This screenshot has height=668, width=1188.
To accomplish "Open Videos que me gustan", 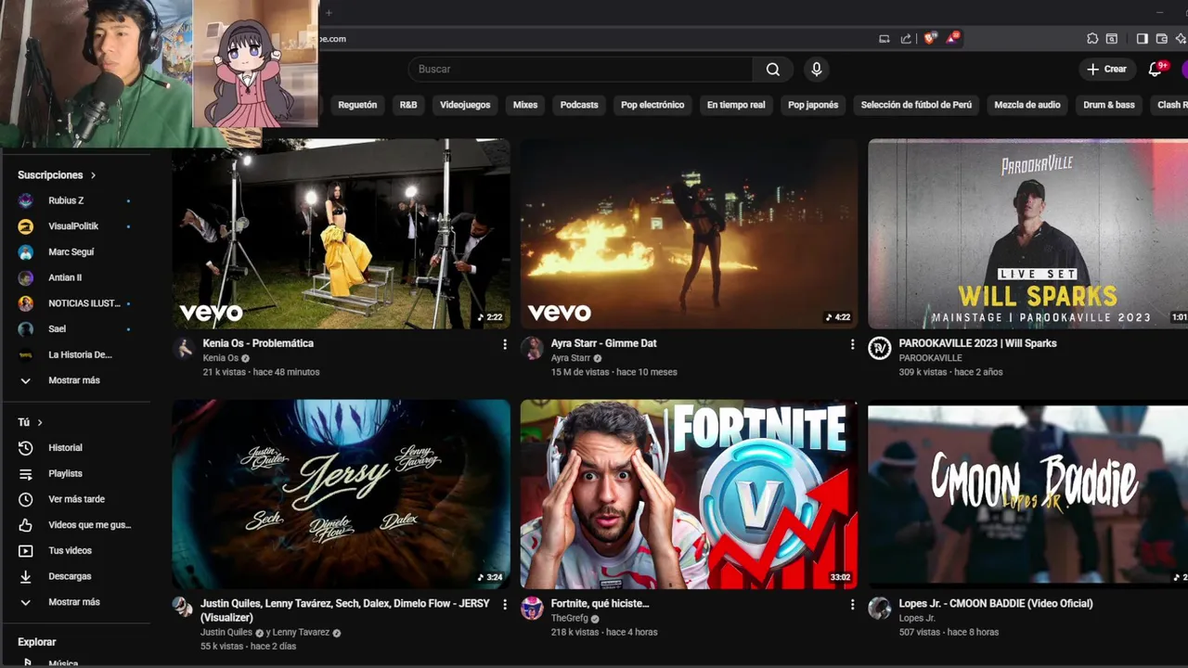I will tap(74, 525).
